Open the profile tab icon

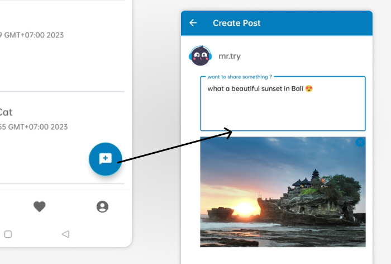(x=102, y=206)
